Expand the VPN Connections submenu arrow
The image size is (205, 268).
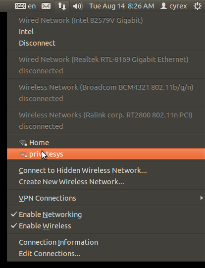[202, 198]
